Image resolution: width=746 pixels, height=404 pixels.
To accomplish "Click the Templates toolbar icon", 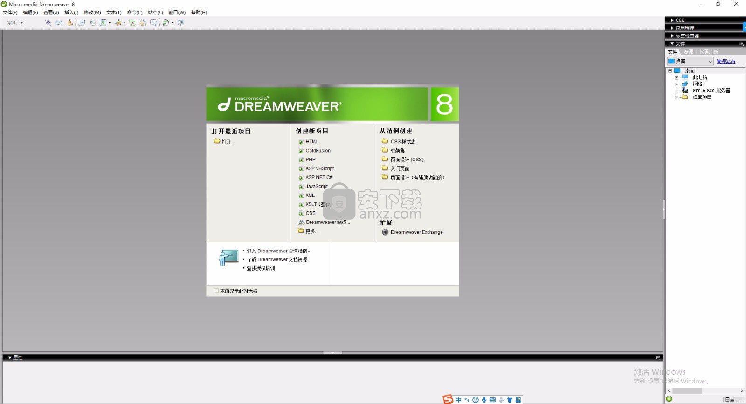I will [x=166, y=23].
